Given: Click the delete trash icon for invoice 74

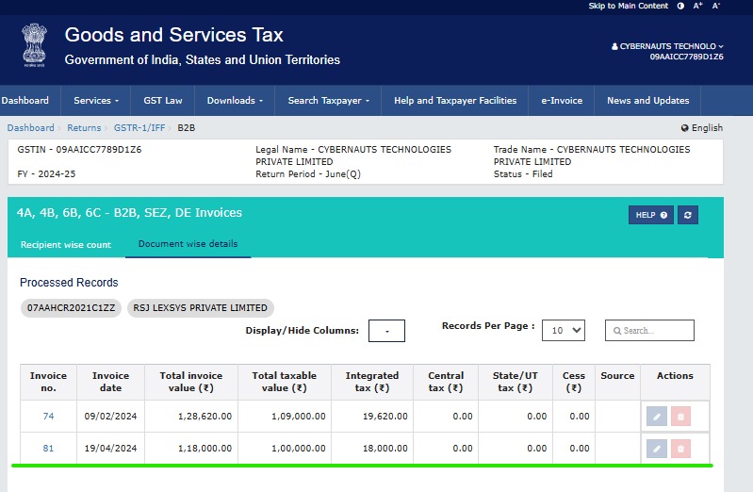Looking at the screenshot, I should pos(680,417).
